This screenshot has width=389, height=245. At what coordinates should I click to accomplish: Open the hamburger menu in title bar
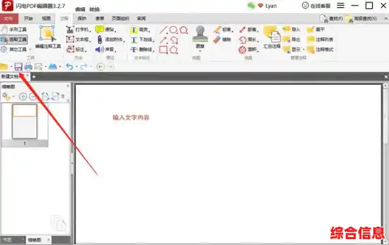pos(341,5)
